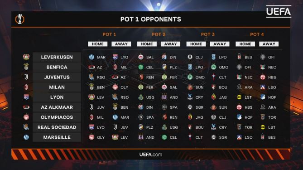303x170 pixels.
Task: Click the Lyon crest beside LYON
Action: coord(26,97)
